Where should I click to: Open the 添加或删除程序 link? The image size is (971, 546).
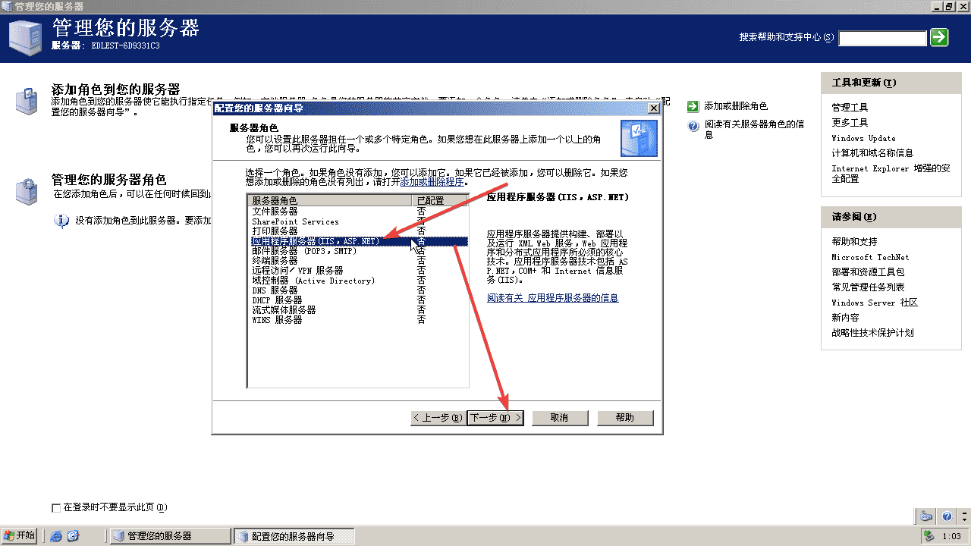(x=432, y=182)
